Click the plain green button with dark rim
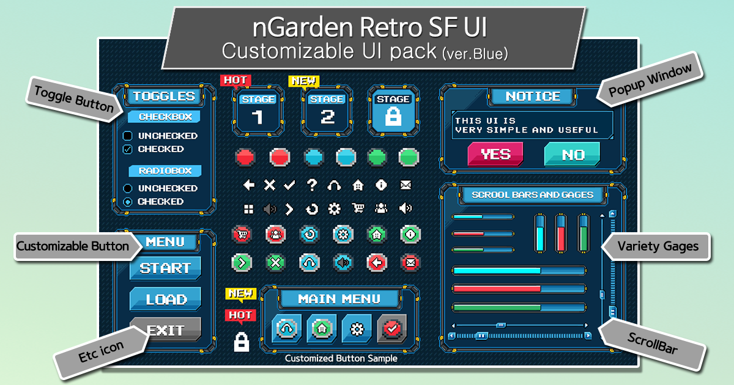This screenshot has height=385, width=734. [x=376, y=157]
